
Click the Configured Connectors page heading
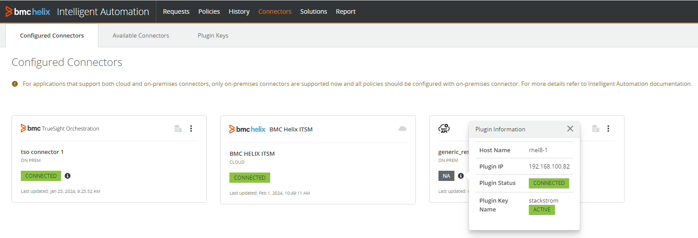[67, 62]
